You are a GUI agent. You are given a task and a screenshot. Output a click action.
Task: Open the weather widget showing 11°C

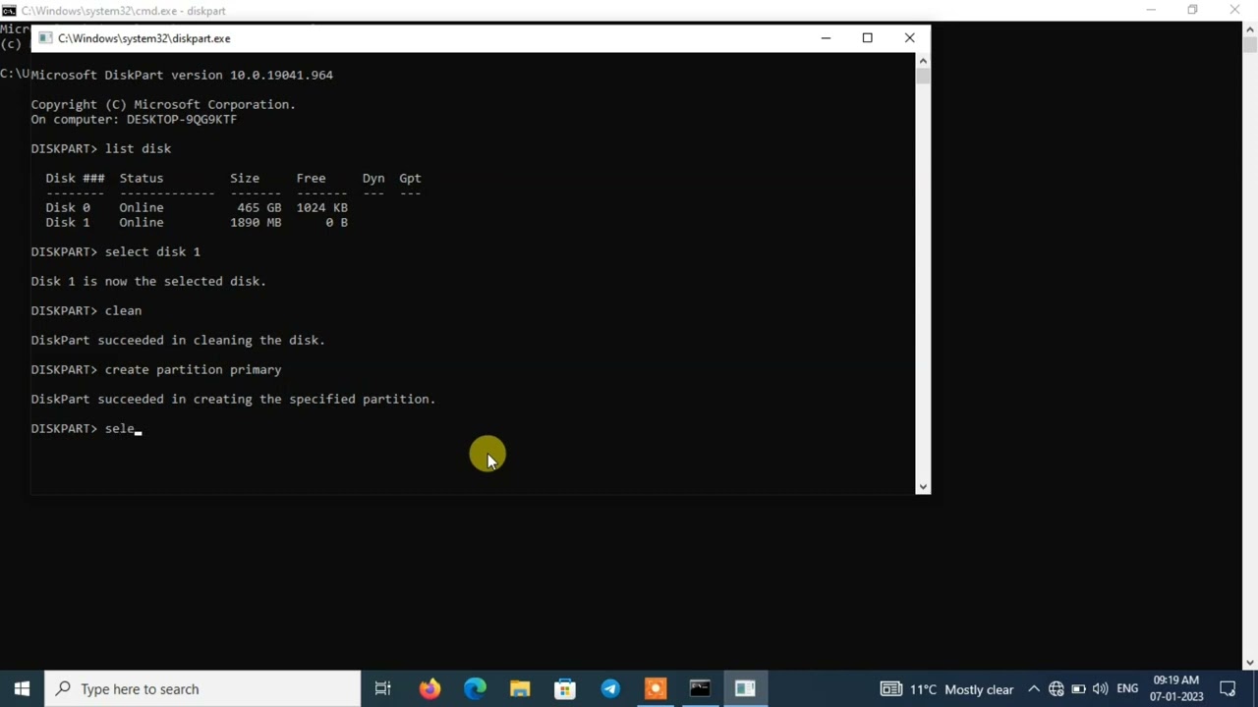click(x=947, y=689)
